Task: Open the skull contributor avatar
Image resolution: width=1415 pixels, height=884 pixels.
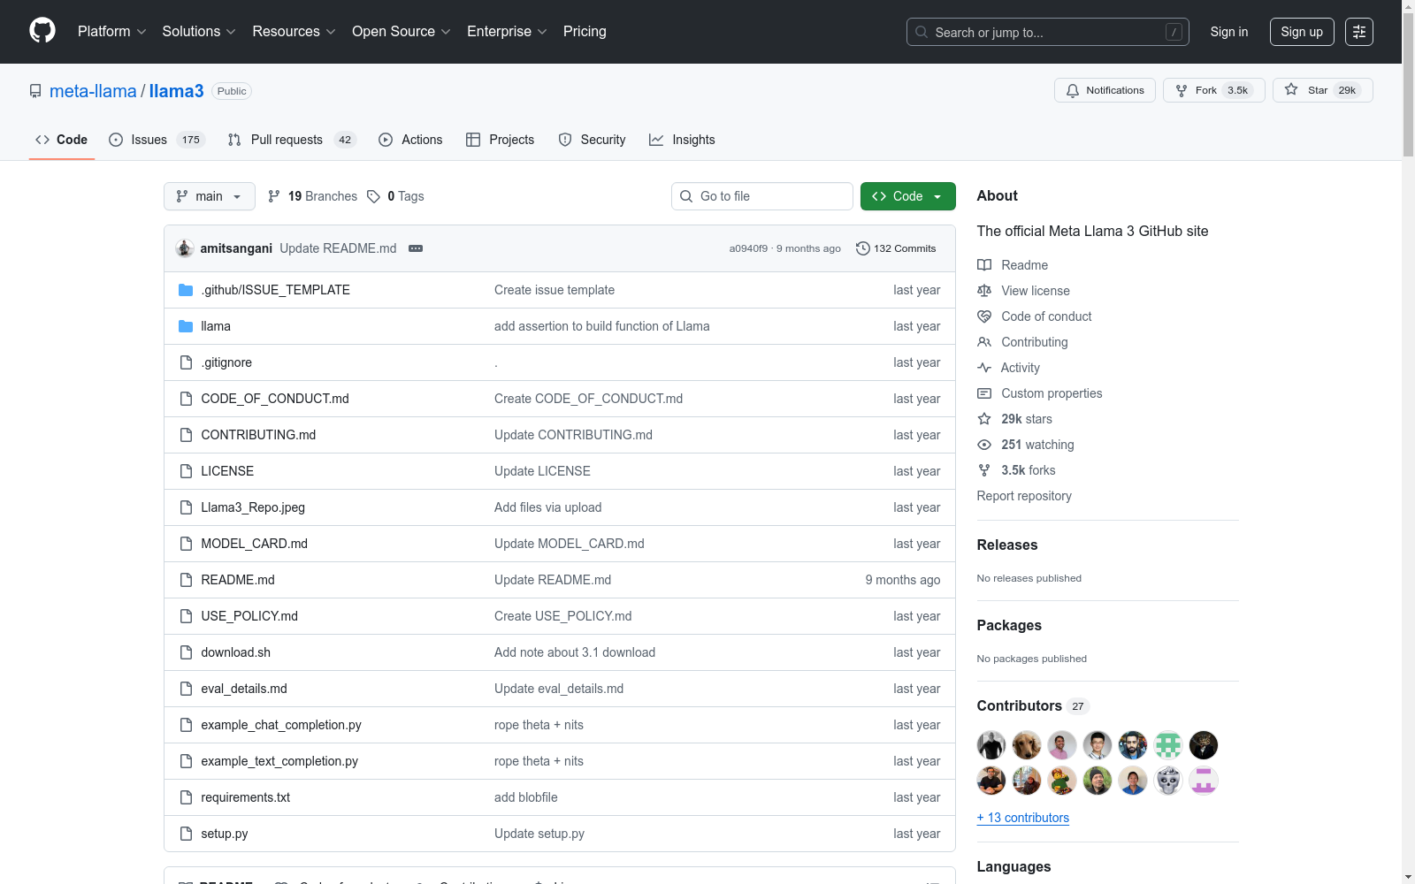Action: click(1168, 781)
